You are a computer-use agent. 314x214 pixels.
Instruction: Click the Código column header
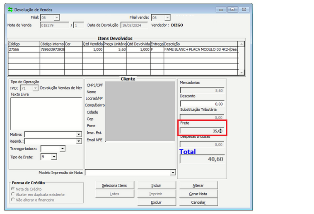24,44
